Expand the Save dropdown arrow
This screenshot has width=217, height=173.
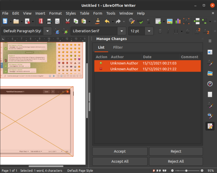tap(33, 22)
